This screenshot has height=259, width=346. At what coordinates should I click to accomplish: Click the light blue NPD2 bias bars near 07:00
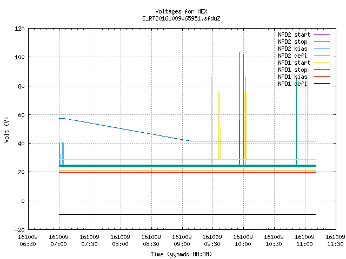click(61, 153)
